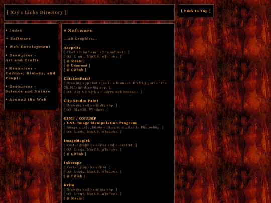The width and height of the screenshot is (271, 203).
Task: Open the ChickenPaint link
Action: (x=77, y=79)
